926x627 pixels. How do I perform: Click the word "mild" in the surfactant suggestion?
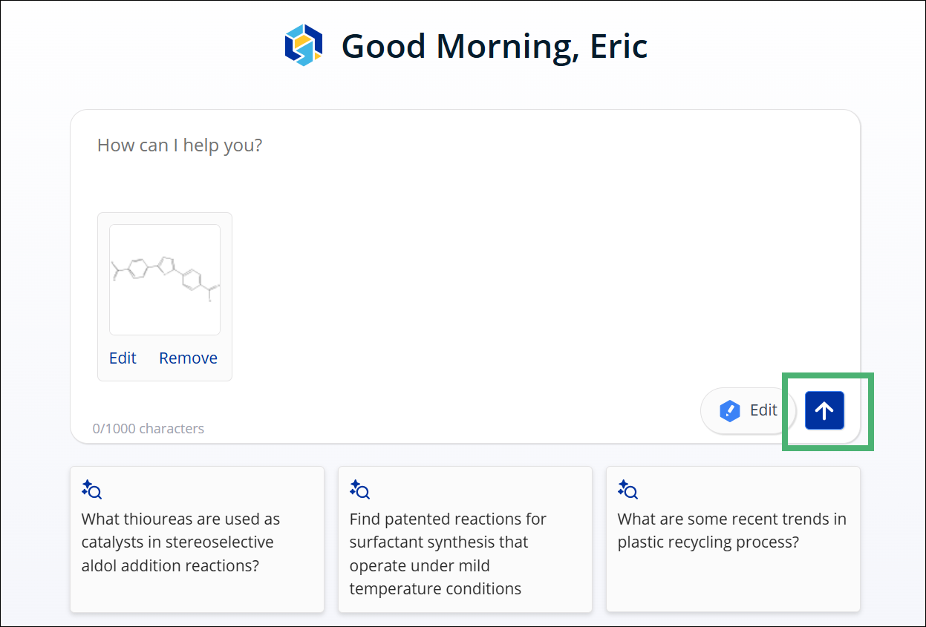474,565
